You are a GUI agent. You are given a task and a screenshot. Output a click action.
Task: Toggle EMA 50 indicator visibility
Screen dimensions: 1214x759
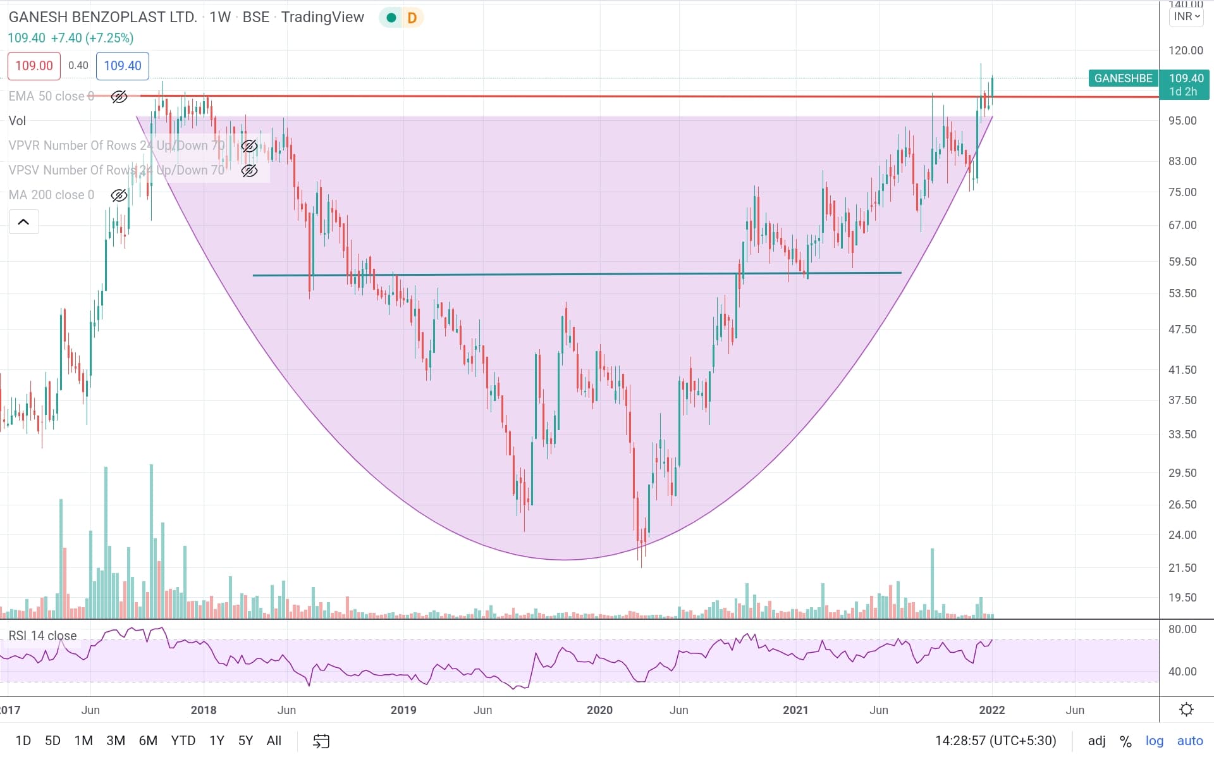[x=119, y=97]
